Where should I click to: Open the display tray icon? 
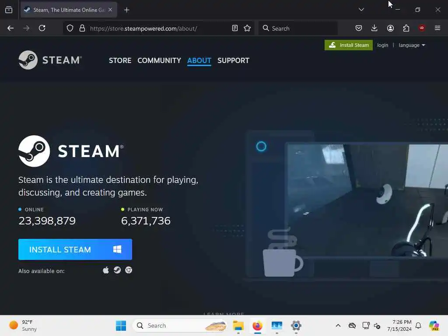click(366, 325)
